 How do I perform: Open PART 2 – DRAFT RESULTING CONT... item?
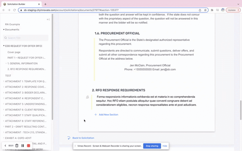26,127
